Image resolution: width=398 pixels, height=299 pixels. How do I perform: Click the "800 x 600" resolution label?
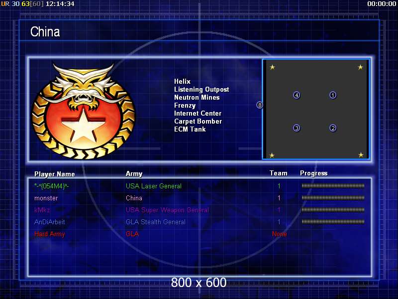(199, 283)
